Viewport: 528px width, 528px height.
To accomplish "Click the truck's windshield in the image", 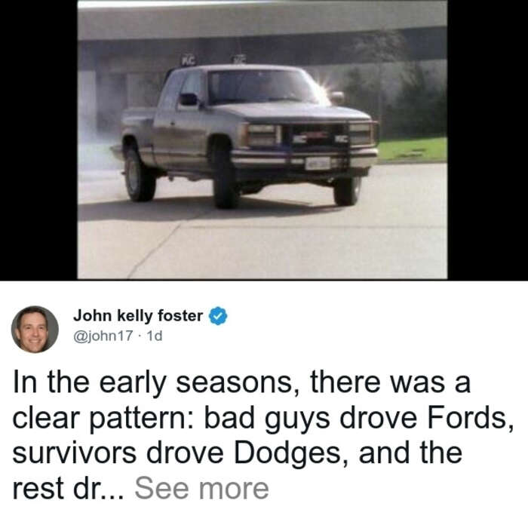I will pyautogui.click(x=260, y=87).
